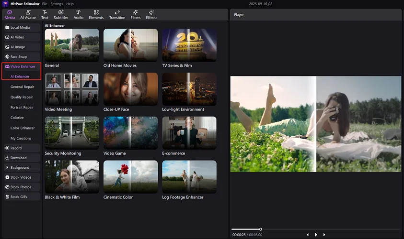
Task: Open the AI Avatar toolbar icon
Action: tap(28, 14)
